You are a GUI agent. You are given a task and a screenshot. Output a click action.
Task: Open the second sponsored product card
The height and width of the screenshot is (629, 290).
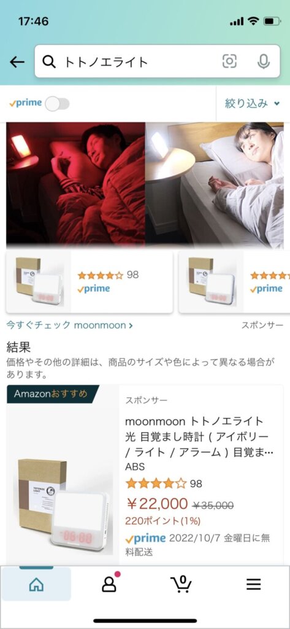234,282
